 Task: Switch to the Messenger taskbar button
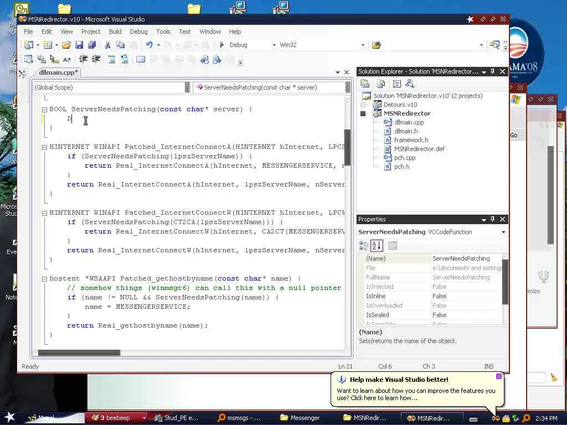pos(300,418)
